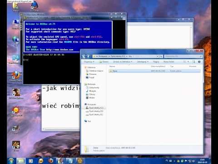Open the yellow smiley taskbar icon

[41, 161]
